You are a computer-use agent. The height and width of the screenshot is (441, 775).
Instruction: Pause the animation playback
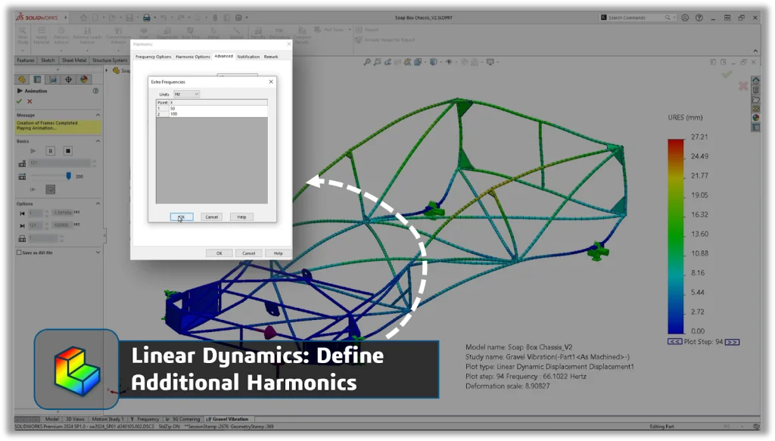click(x=50, y=151)
